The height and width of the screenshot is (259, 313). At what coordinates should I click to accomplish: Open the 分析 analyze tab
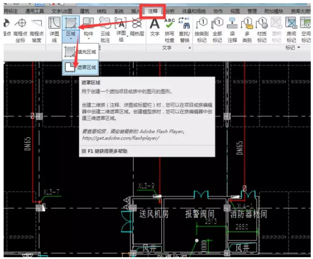tap(170, 11)
